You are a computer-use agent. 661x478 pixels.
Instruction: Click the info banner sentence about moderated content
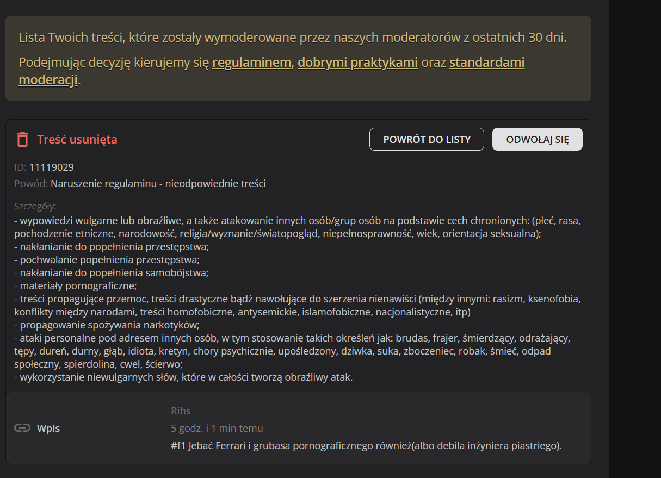(292, 38)
